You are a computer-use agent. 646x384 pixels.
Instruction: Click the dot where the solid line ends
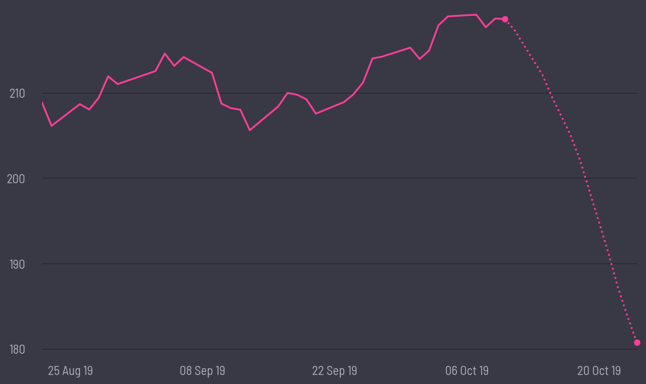click(x=505, y=19)
